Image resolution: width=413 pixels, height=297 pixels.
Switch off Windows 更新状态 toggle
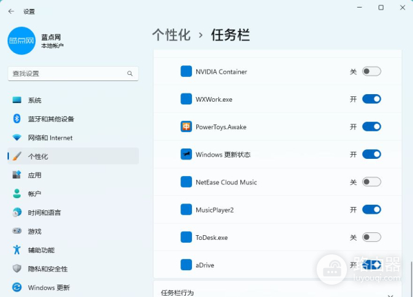(x=372, y=155)
